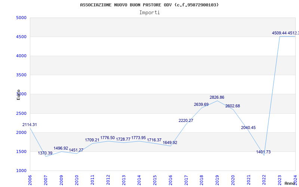Viewport: 299px width, 187px height.
Task: Click the 2016 x-axis year label
Action: (x=170, y=180)
